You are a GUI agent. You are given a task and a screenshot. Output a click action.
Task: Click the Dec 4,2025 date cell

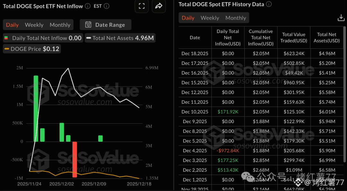point(195,151)
